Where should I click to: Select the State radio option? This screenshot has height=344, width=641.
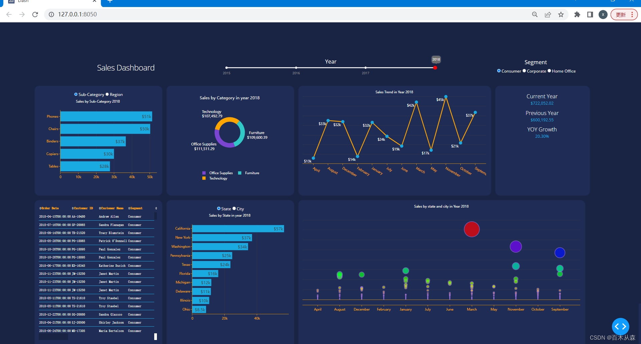tap(219, 209)
